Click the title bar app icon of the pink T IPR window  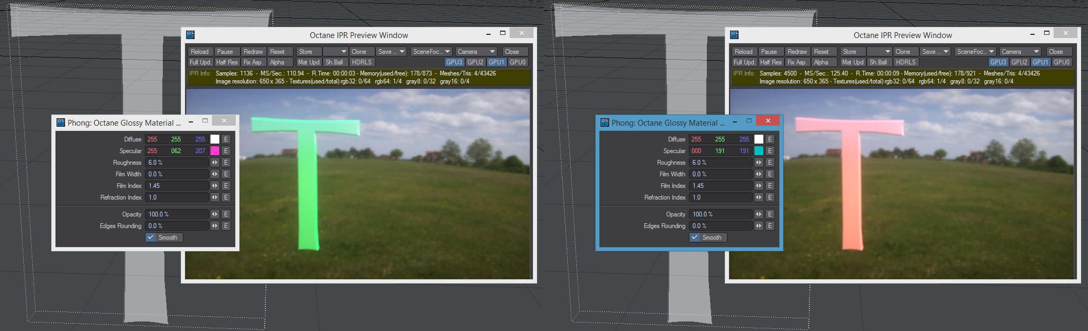pyautogui.click(x=734, y=35)
